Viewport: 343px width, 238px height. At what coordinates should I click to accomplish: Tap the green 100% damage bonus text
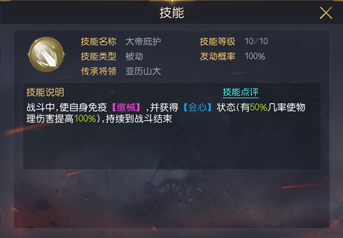click(x=85, y=118)
